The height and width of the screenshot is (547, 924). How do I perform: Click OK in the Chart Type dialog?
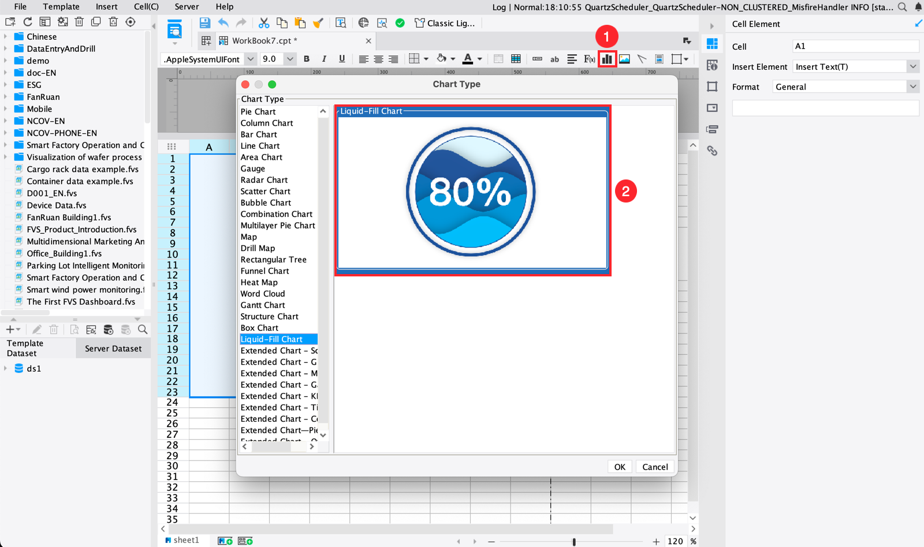619,467
